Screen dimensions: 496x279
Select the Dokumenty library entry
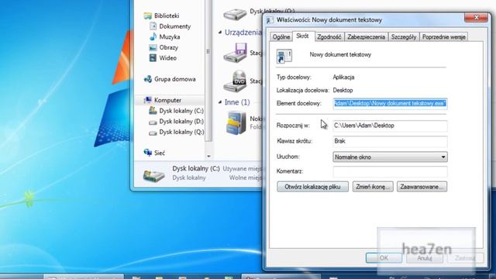pyautogui.click(x=175, y=26)
